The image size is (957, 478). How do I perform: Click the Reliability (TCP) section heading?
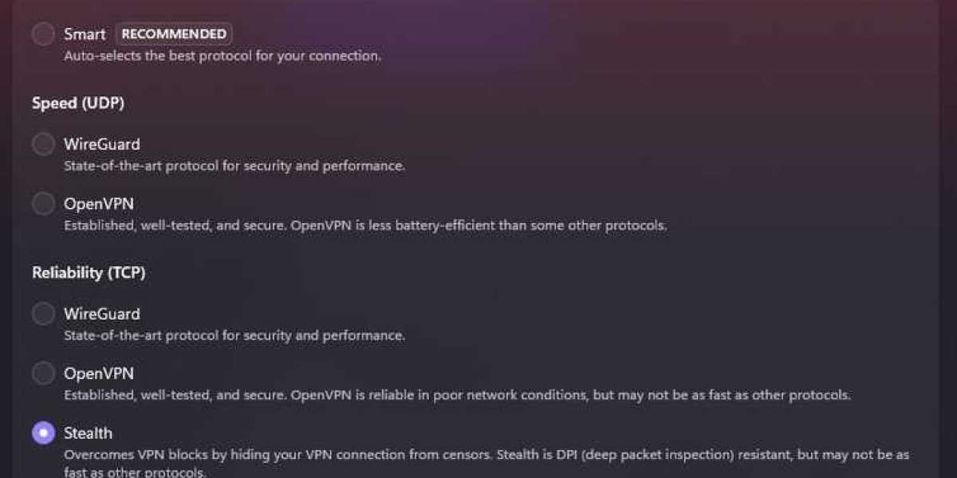click(89, 272)
